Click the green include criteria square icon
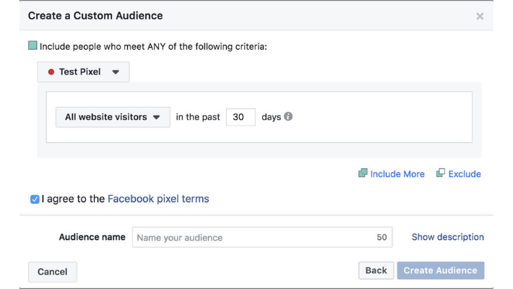 (33, 46)
